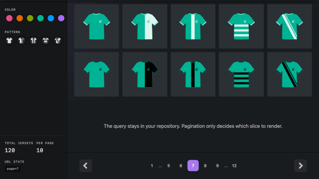Jump to page 1
Viewport: 319px width, 179px height.
[x=152, y=166]
